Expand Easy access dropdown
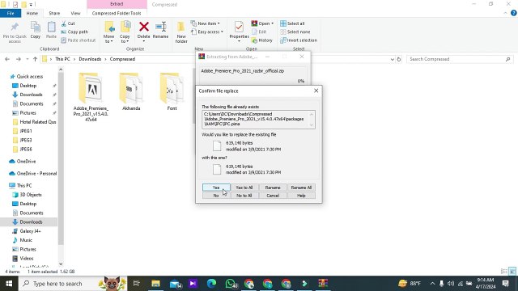This screenshot has width=518, height=291. (207, 32)
